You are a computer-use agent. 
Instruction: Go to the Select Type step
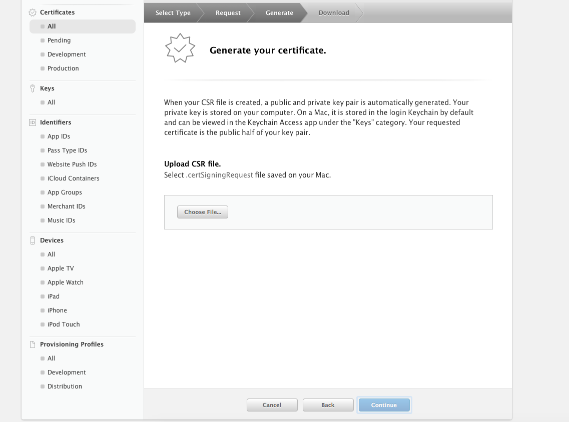[x=173, y=12]
